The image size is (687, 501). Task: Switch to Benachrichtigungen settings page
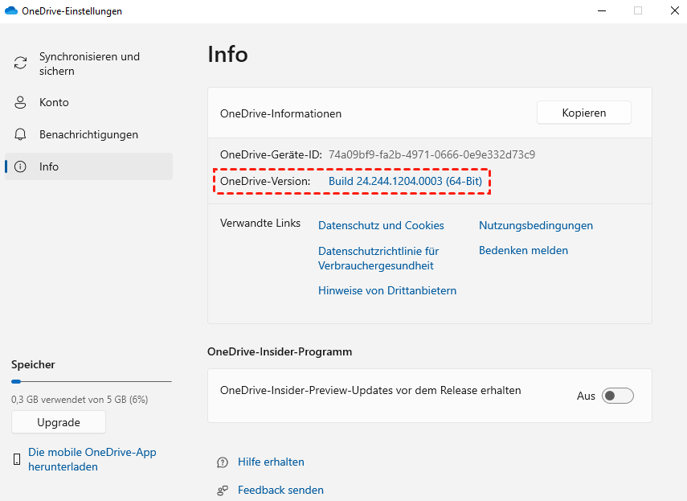(x=88, y=134)
